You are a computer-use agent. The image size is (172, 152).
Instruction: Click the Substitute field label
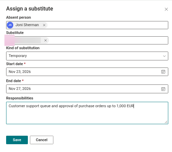15,33
